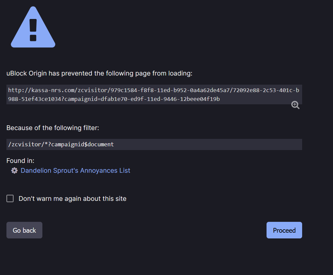Screen dimensions: 333x275
Task: Click the magnifier icon to expand URL details
Action: 295,105
